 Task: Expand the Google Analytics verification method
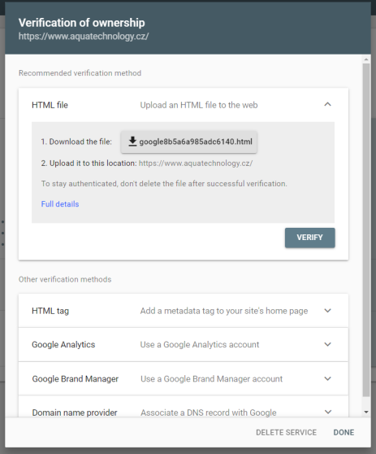click(x=327, y=344)
